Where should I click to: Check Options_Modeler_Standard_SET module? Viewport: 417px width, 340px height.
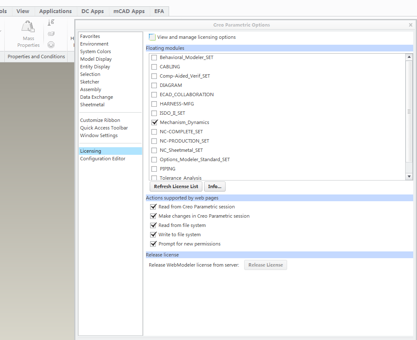point(154,159)
